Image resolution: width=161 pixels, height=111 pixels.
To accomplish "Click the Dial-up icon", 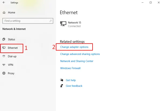I will coord(4,56).
